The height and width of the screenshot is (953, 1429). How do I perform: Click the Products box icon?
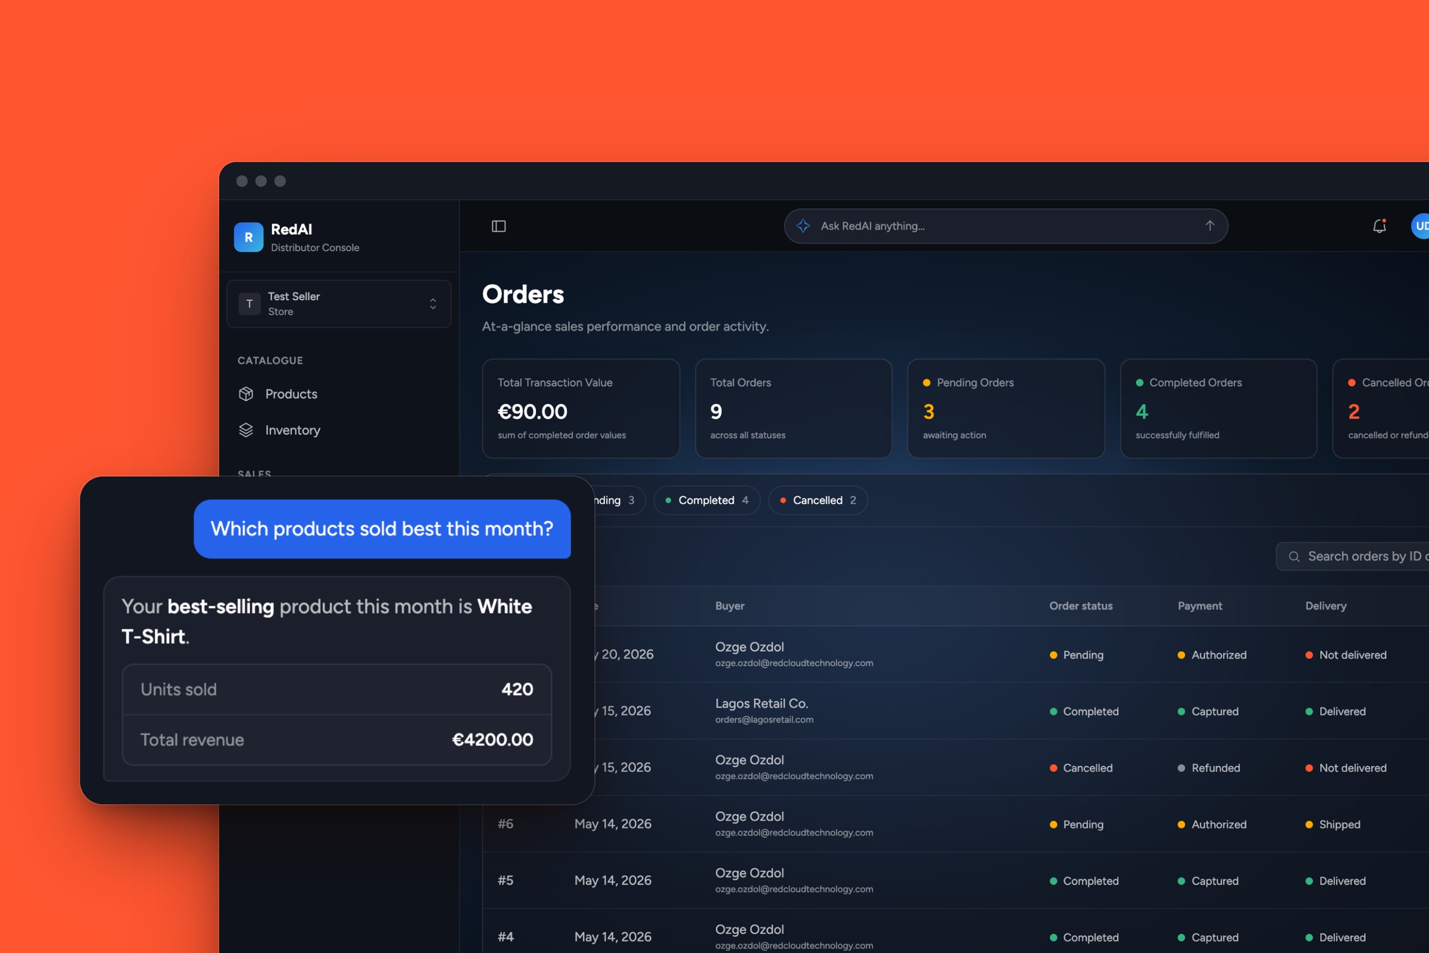pyautogui.click(x=245, y=394)
